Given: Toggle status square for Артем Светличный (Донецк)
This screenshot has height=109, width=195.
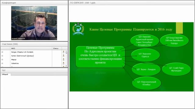Looking at the screenshot, I should (x=2, y=56).
